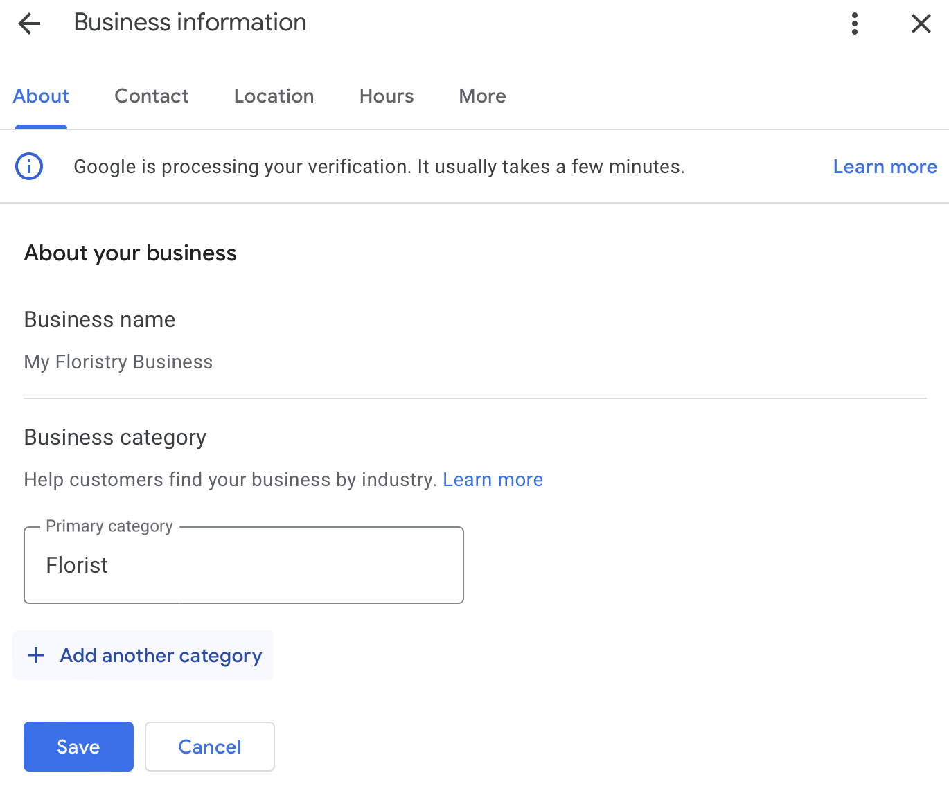Go back using the back arrow
Image resolution: width=949 pixels, height=802 pixels.
29,23
